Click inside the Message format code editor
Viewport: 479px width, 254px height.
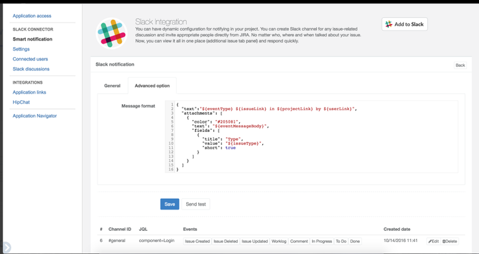pyautogui.click(x=311, y=137)
